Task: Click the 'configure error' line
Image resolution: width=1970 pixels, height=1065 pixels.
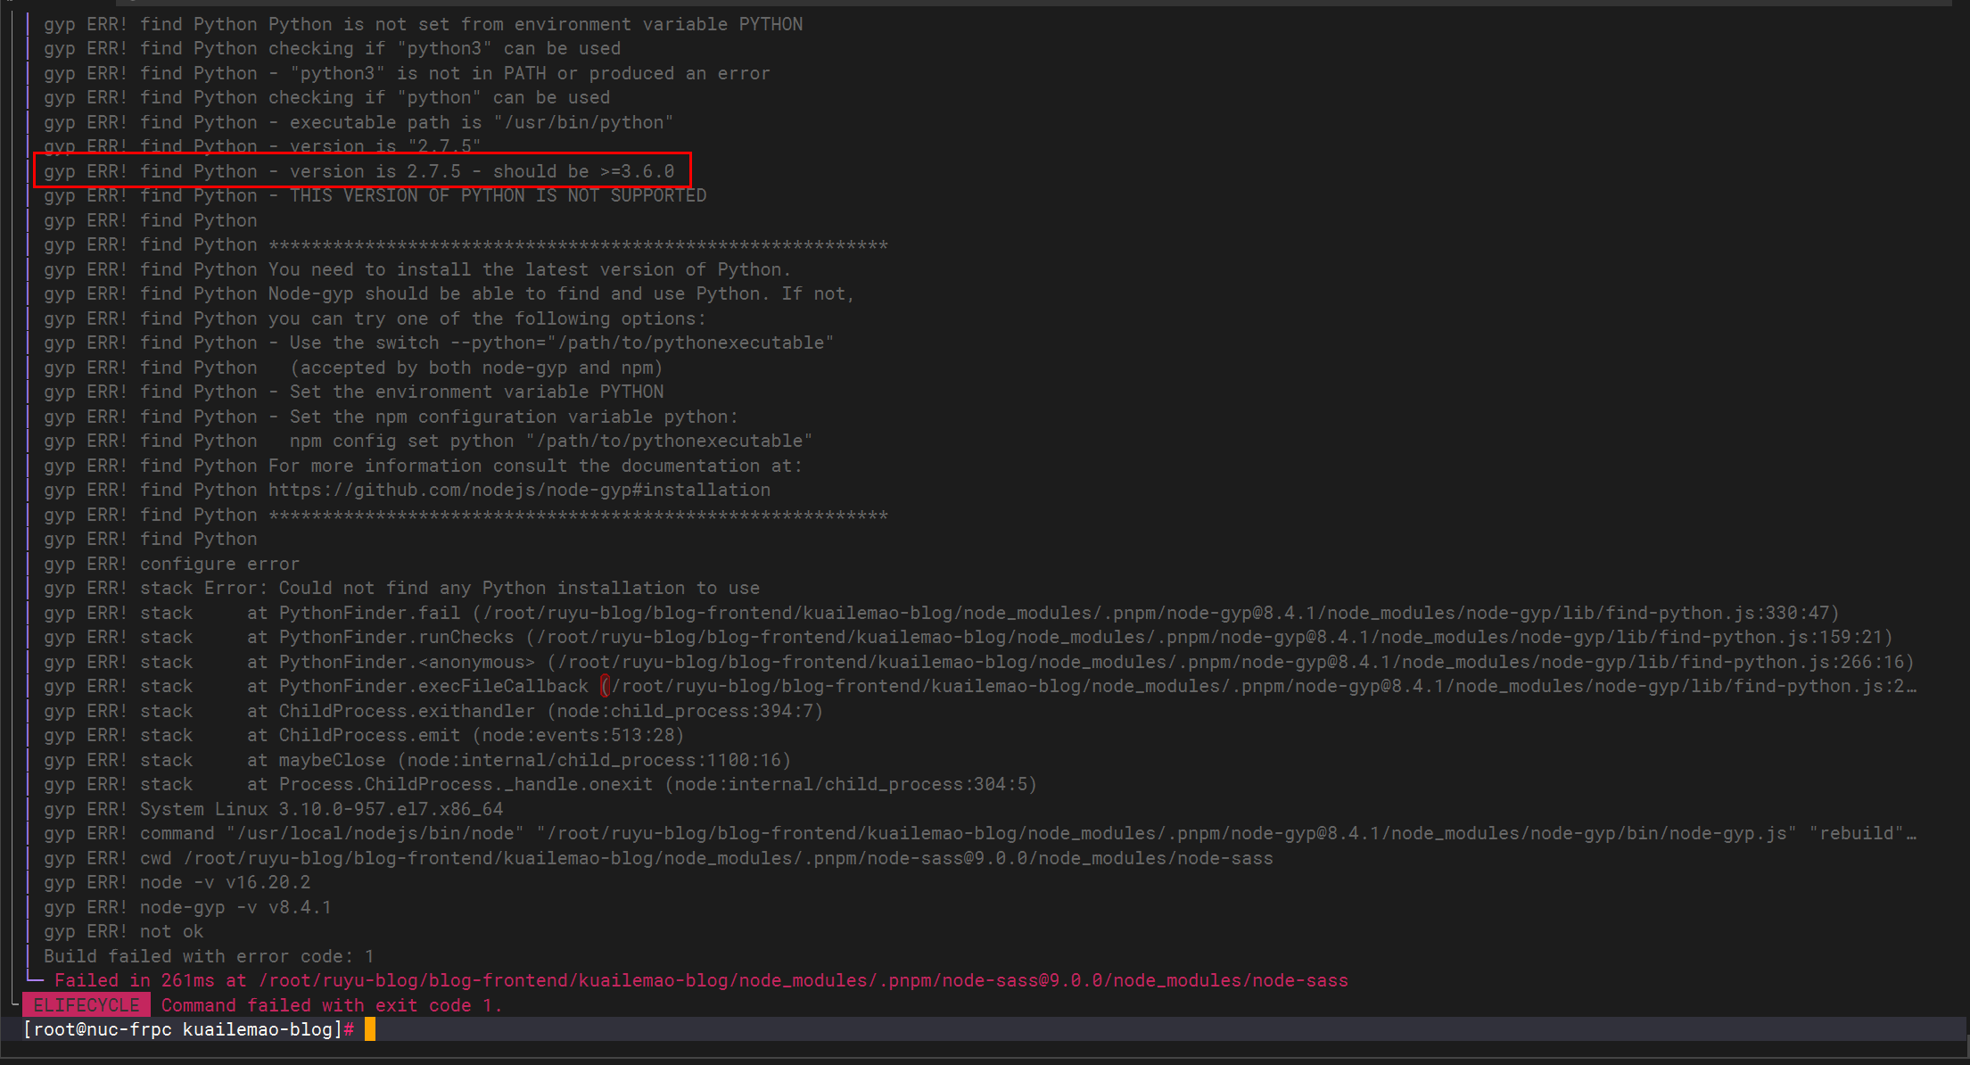Action: coord(172,564)
